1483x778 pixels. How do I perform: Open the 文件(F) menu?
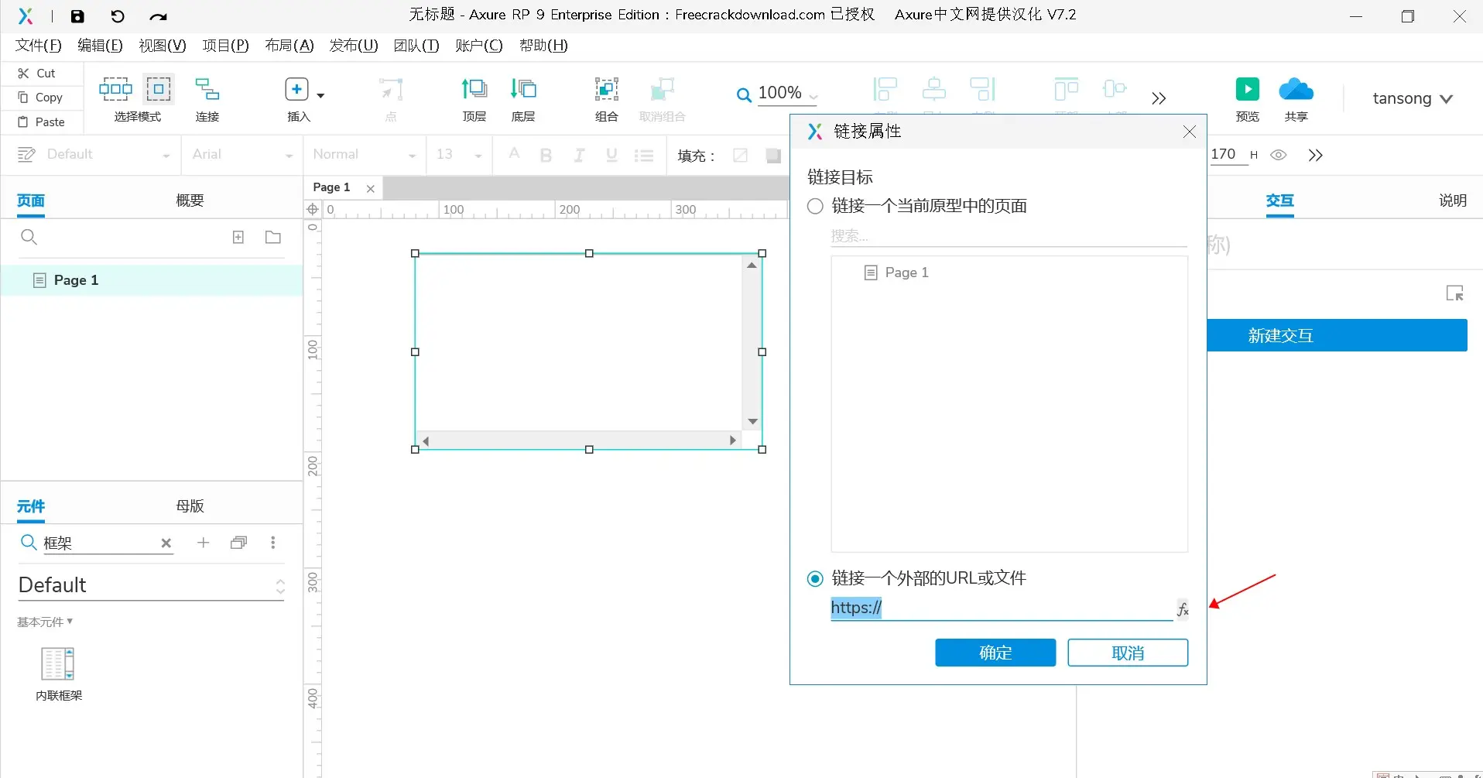[39, 46]
